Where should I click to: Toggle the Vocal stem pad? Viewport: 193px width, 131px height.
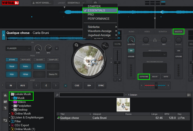[12, 66]
